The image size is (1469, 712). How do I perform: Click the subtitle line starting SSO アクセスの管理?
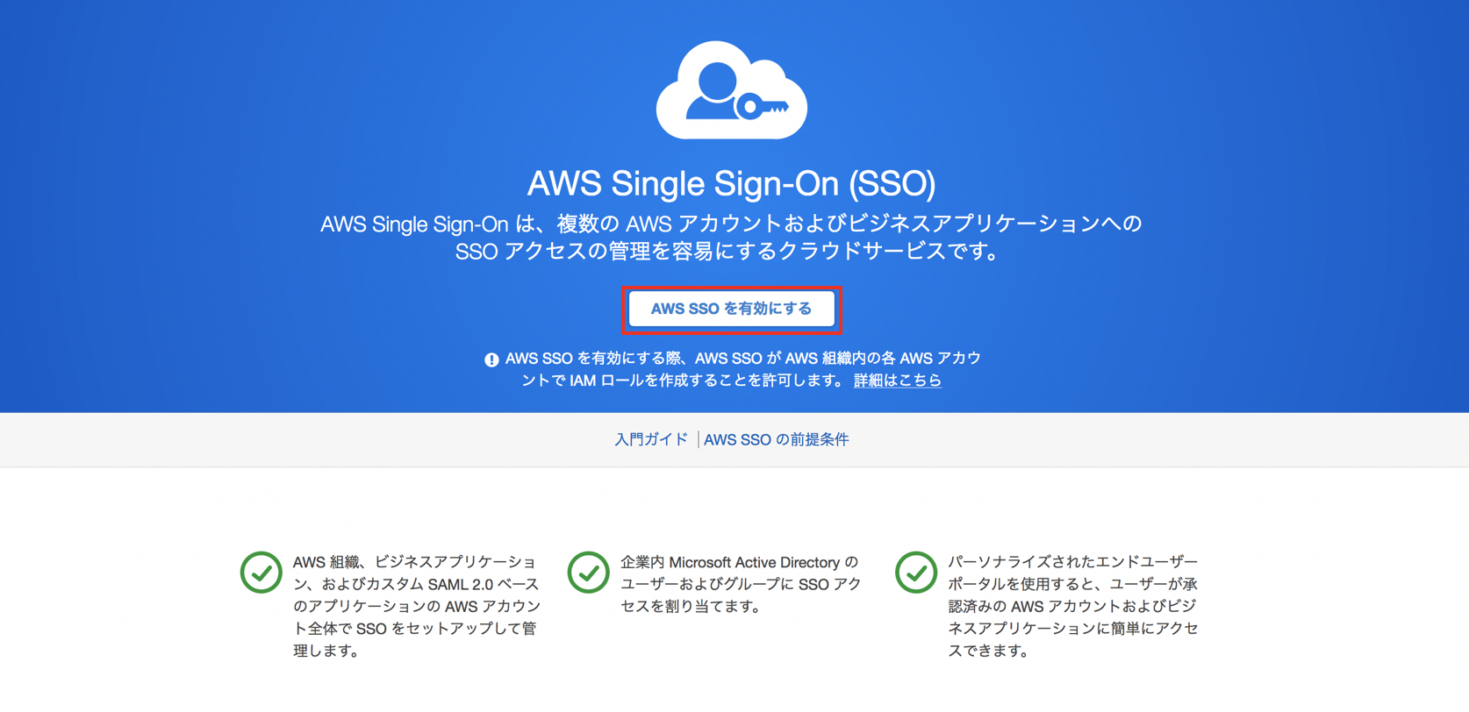coord(727,252)
